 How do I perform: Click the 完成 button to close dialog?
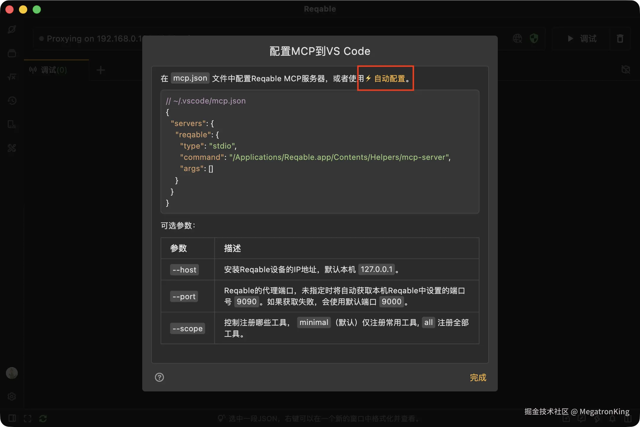pyautogui.click(x=478, y=377)
